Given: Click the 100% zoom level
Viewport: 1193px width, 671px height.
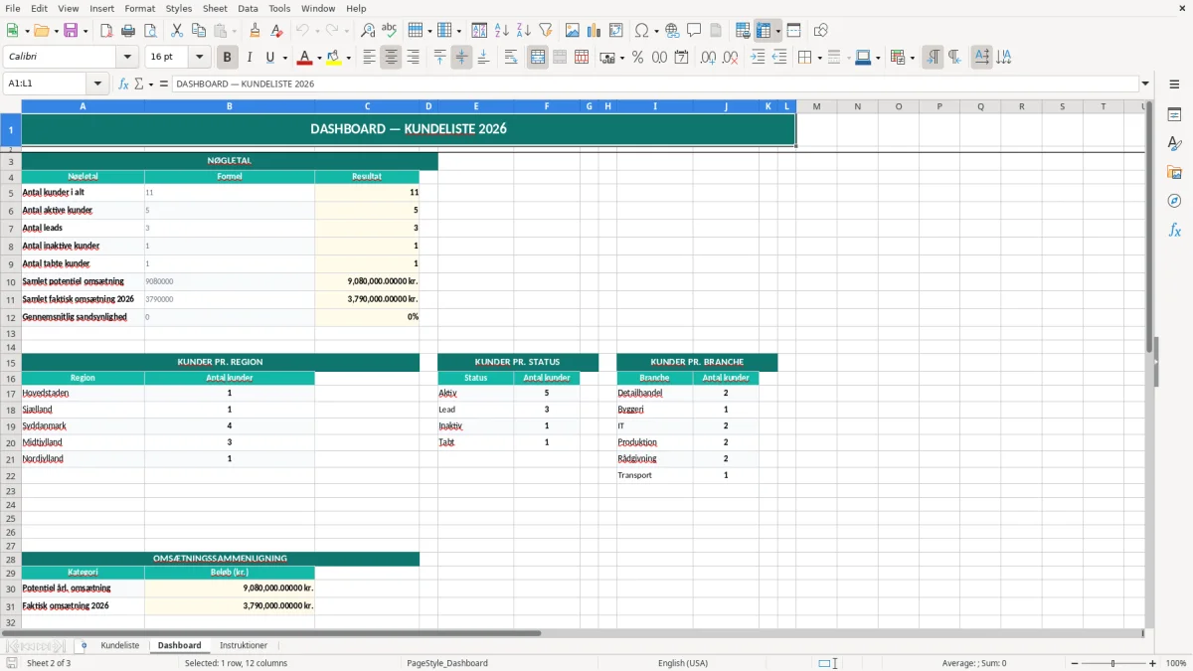Looking at the screenshot, I should (1176, 663).
